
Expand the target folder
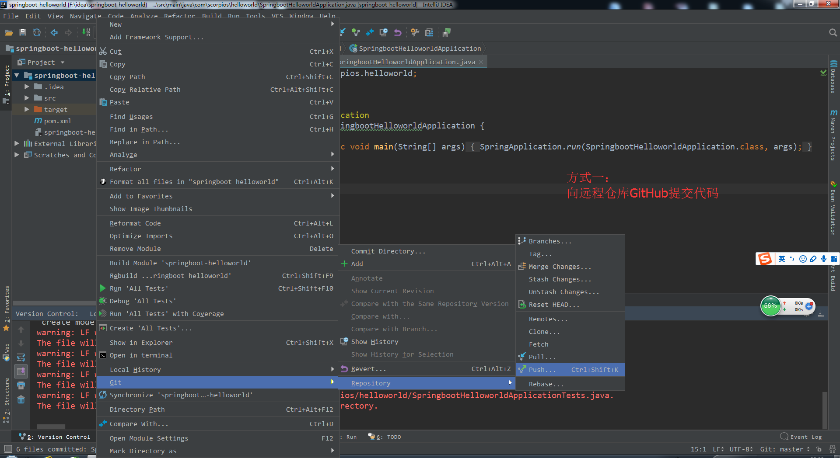(27, 109)
